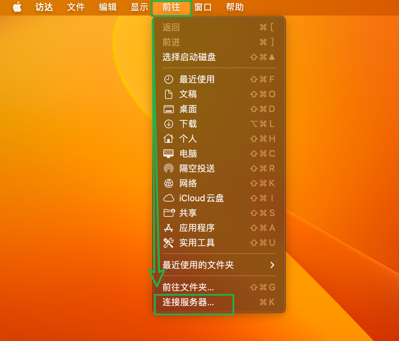399x341 pixels.
Task: Go to 桌面 folder
Action: [219, 109]
